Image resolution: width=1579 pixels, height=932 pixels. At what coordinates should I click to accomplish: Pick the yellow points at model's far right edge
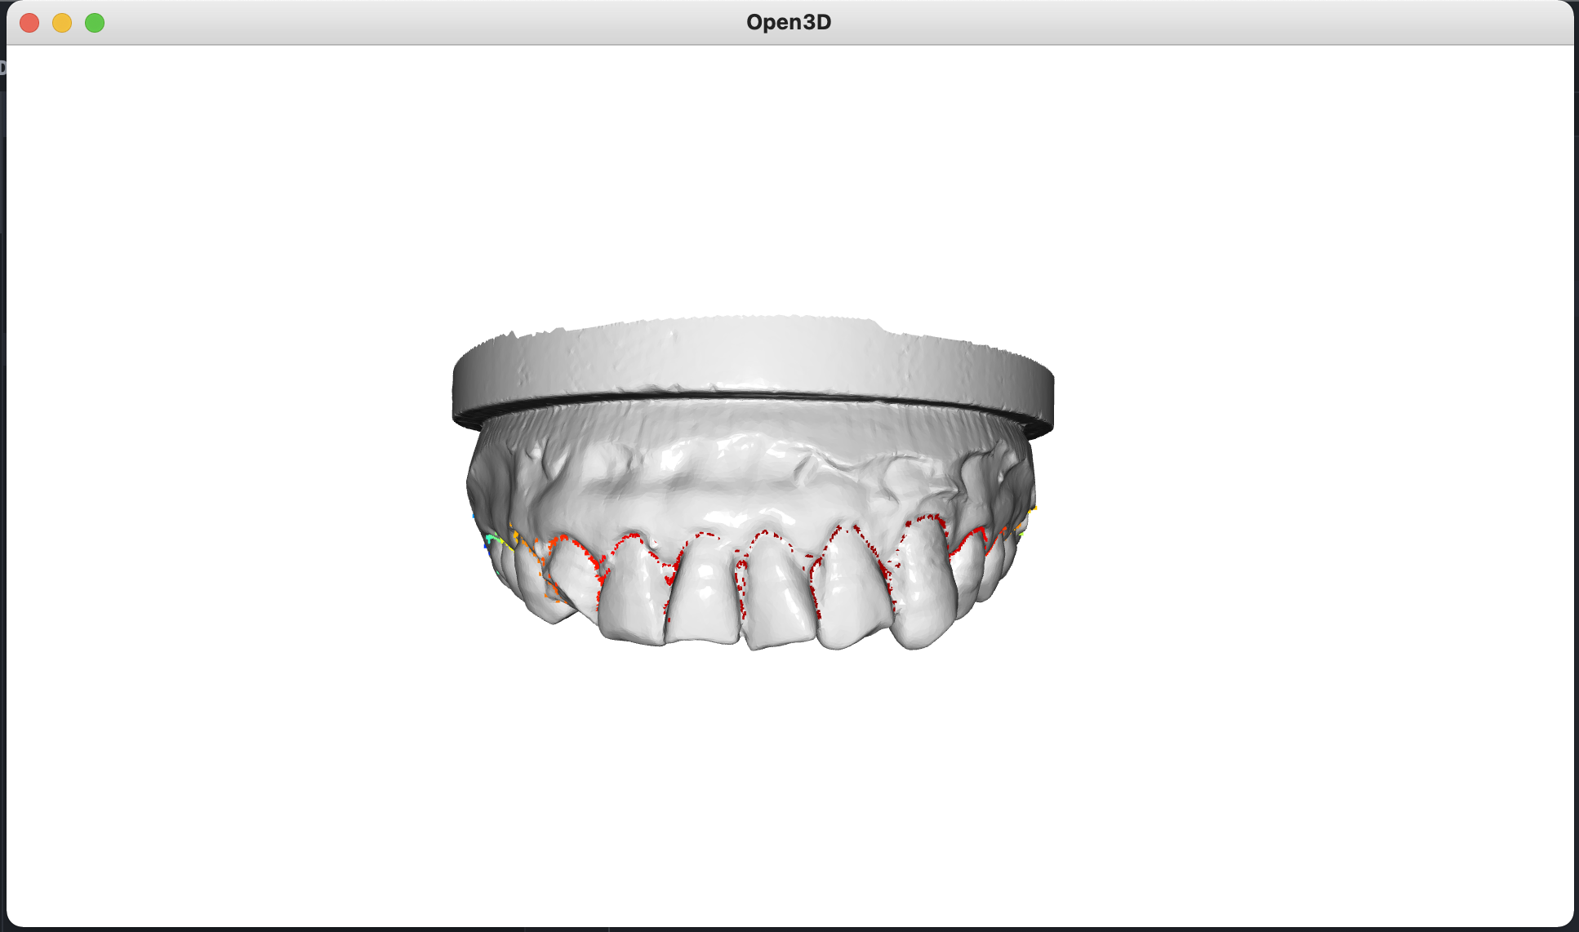[1033, 510]
